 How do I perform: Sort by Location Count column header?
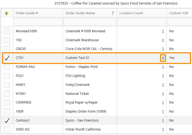[x=131, y=13]
